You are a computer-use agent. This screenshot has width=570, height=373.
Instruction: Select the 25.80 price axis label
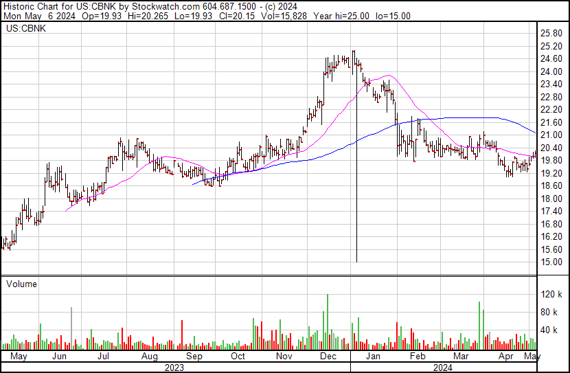pyautogui.click(x=551, y=34)
